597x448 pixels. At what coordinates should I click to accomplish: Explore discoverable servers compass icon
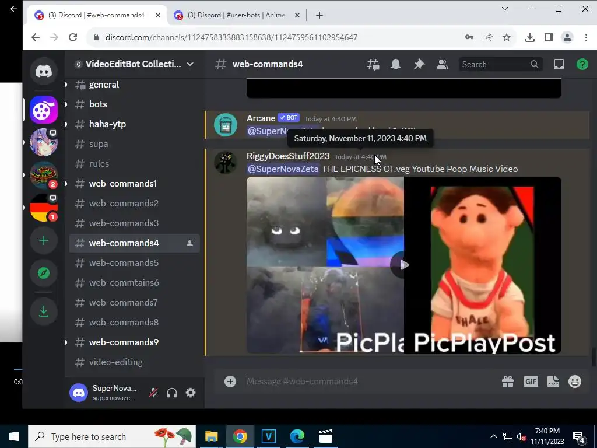pyautogui.click(x=43, y=273)
